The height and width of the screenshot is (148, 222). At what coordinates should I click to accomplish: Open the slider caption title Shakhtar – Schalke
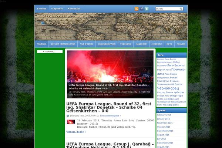[x=108, y=87]
